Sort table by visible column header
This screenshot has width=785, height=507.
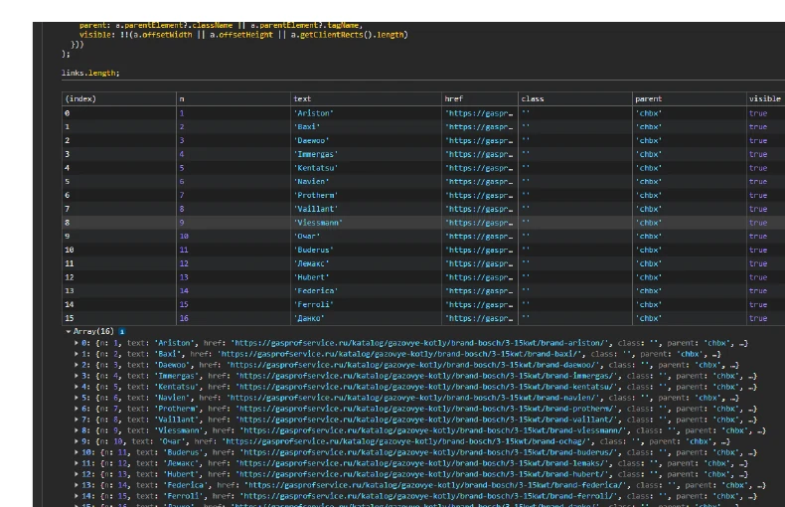(x=765, y=98)
